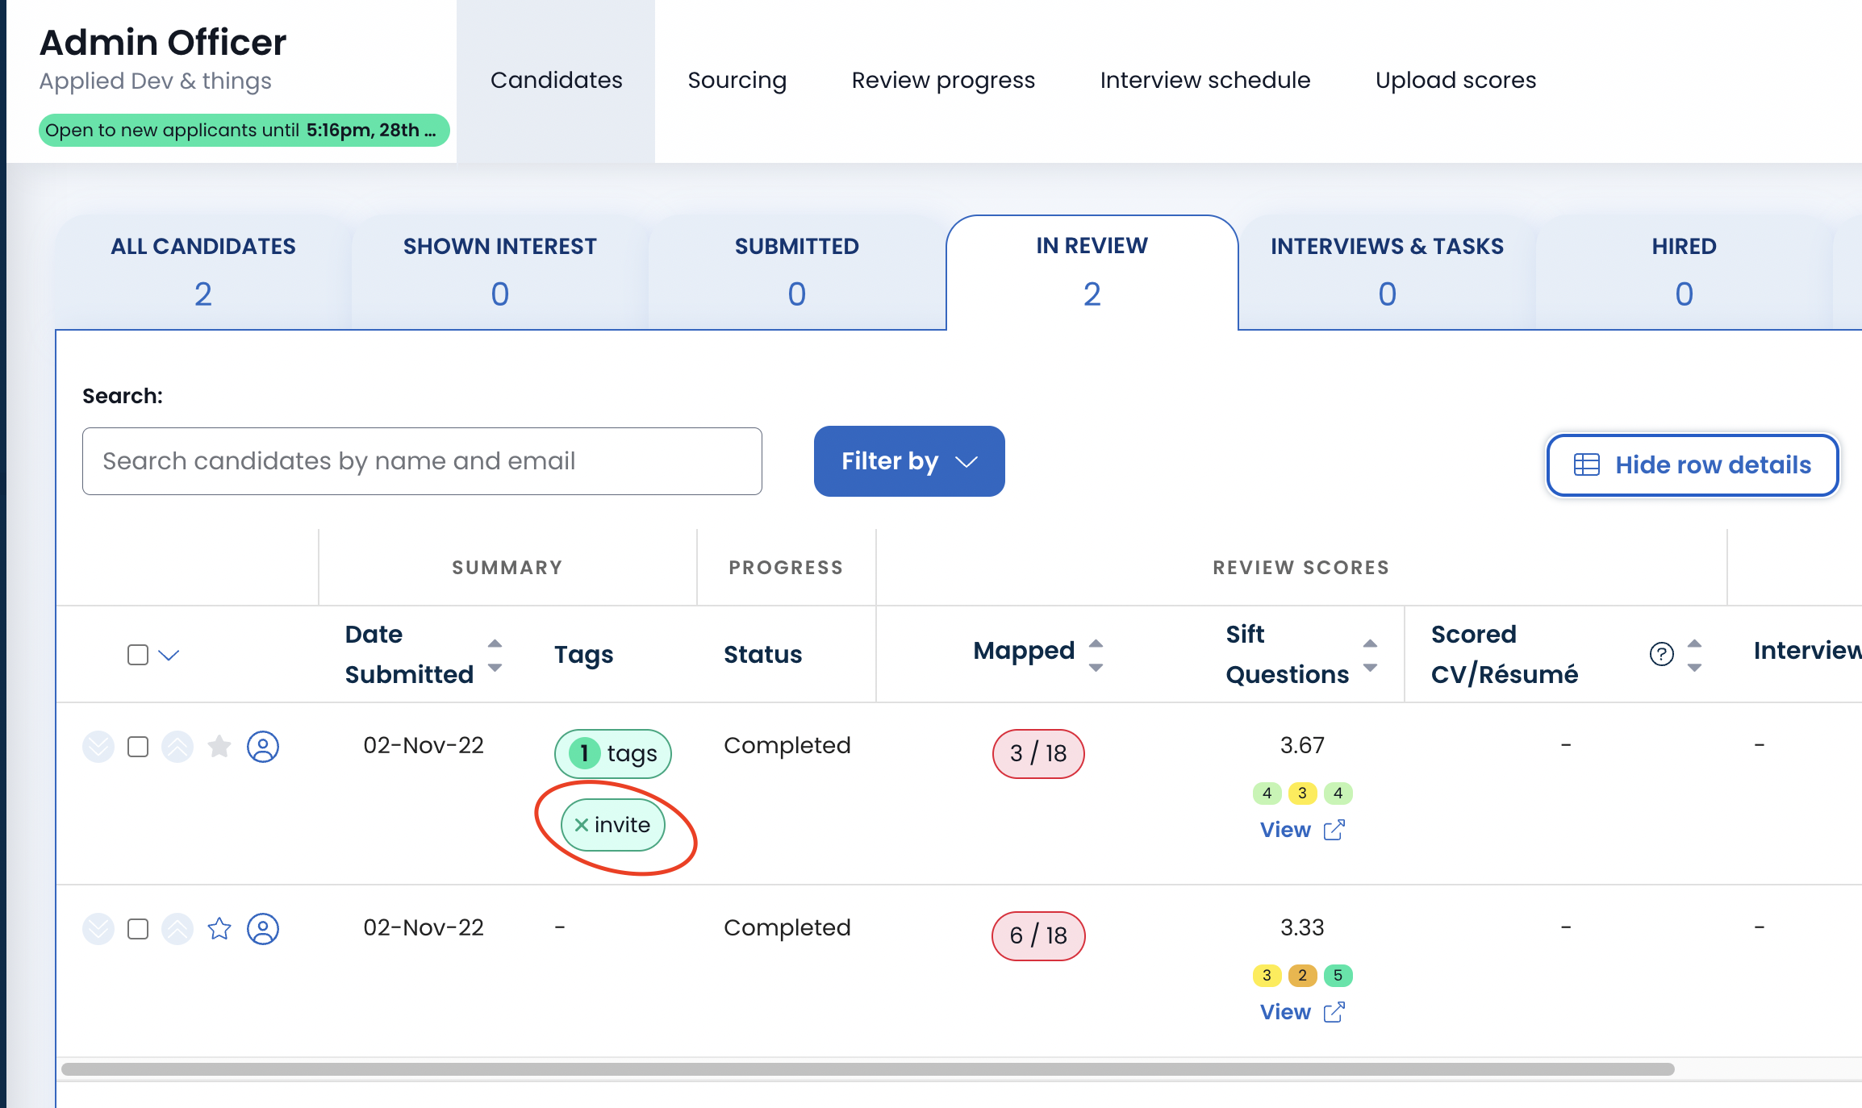
Task: Open the second candidate's profile icon
Action: tap(263, 929)
